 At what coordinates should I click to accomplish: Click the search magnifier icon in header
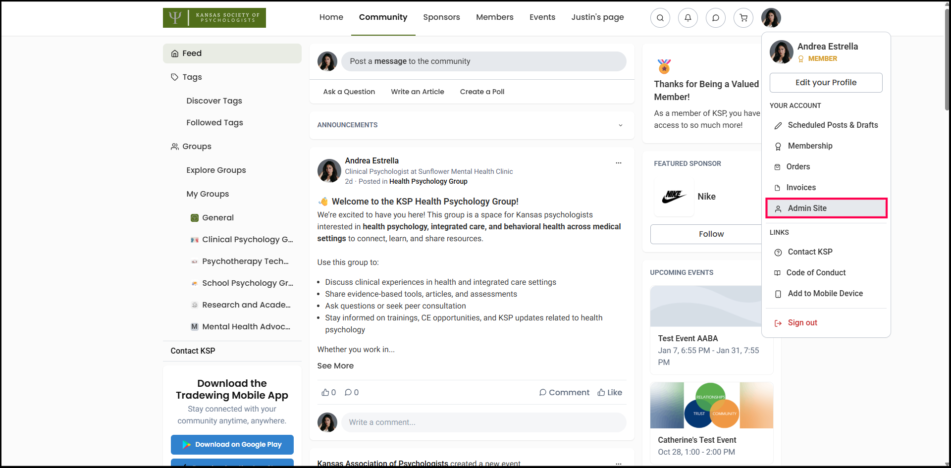click(660, 18)
